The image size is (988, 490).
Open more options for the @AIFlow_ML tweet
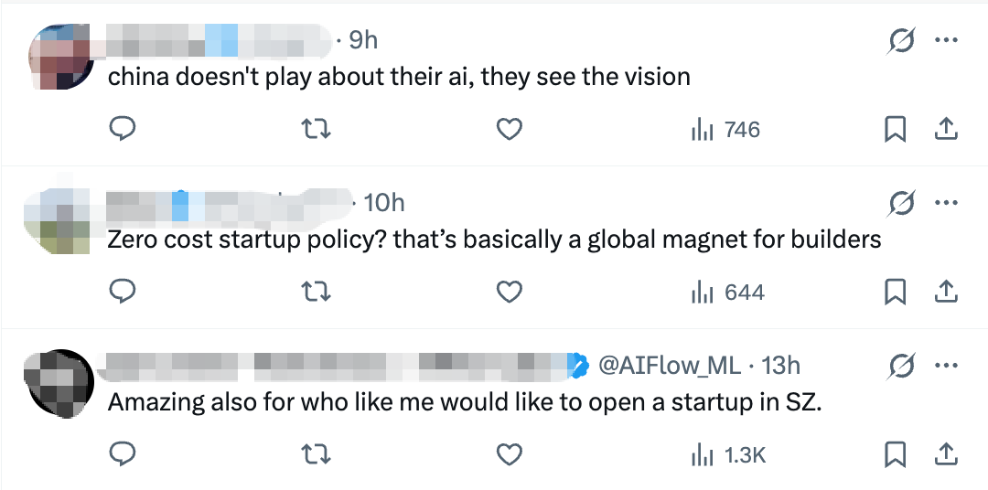pyautogui.click(x=945, y=366)
